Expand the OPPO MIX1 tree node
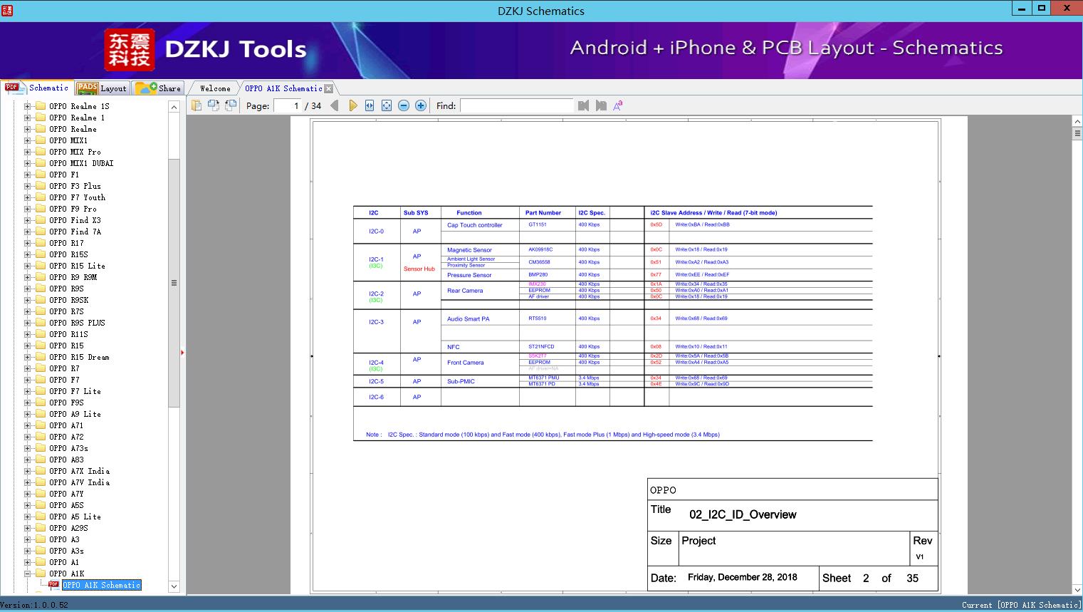This screenshot has height=612, width=1083. tap(27, 140)
